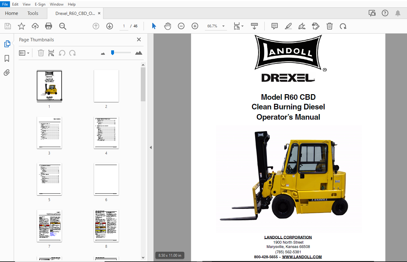Switch to the Tools tab
Screen dimensions: 407x262
pos(33,13)
